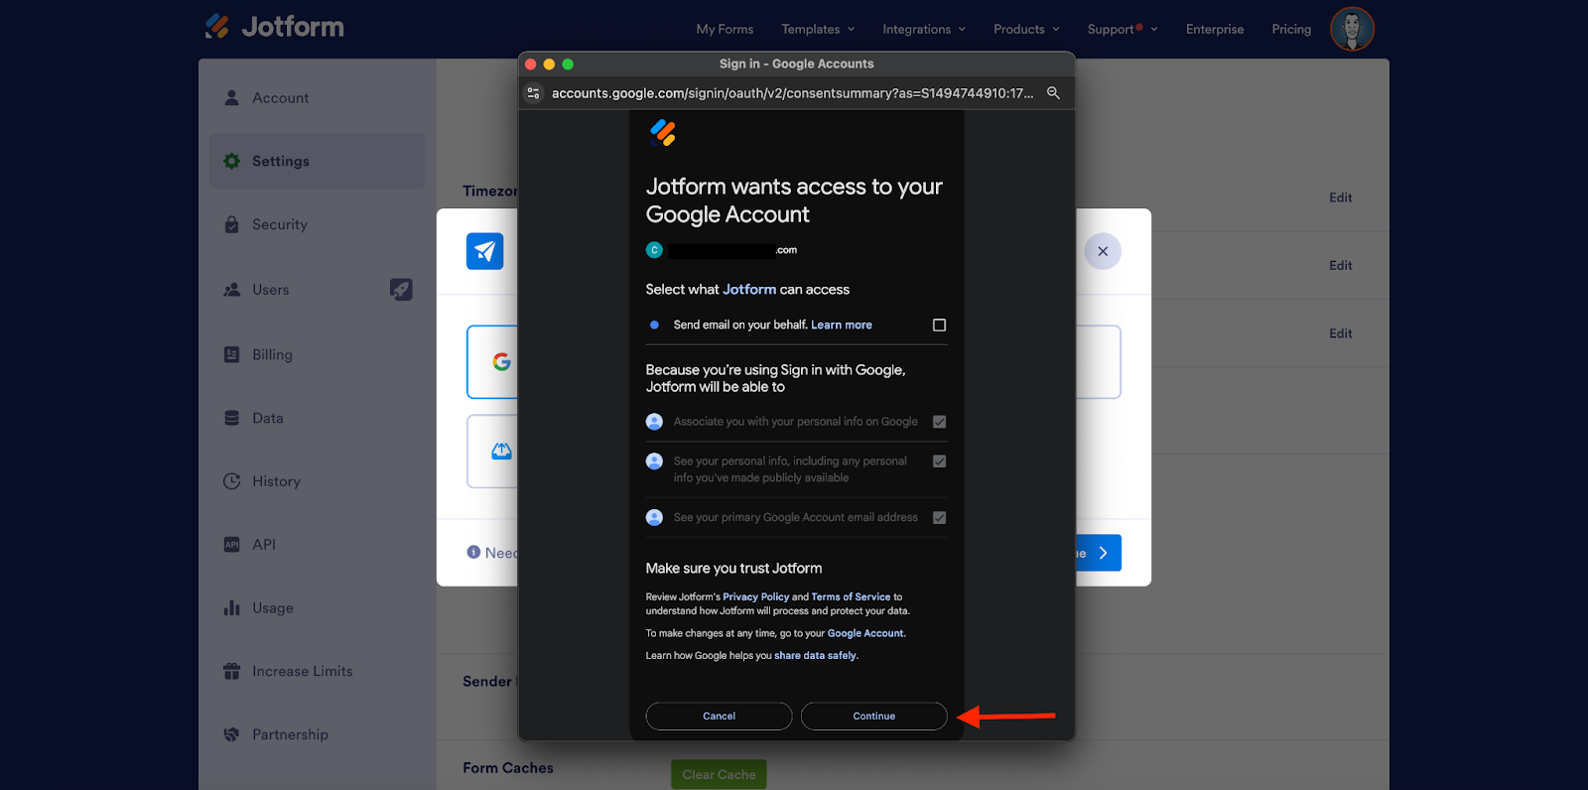This screenshot has width=1588, height=790.
Task: Click the teal account avatar in consent popup
Action: click(654, 250)
